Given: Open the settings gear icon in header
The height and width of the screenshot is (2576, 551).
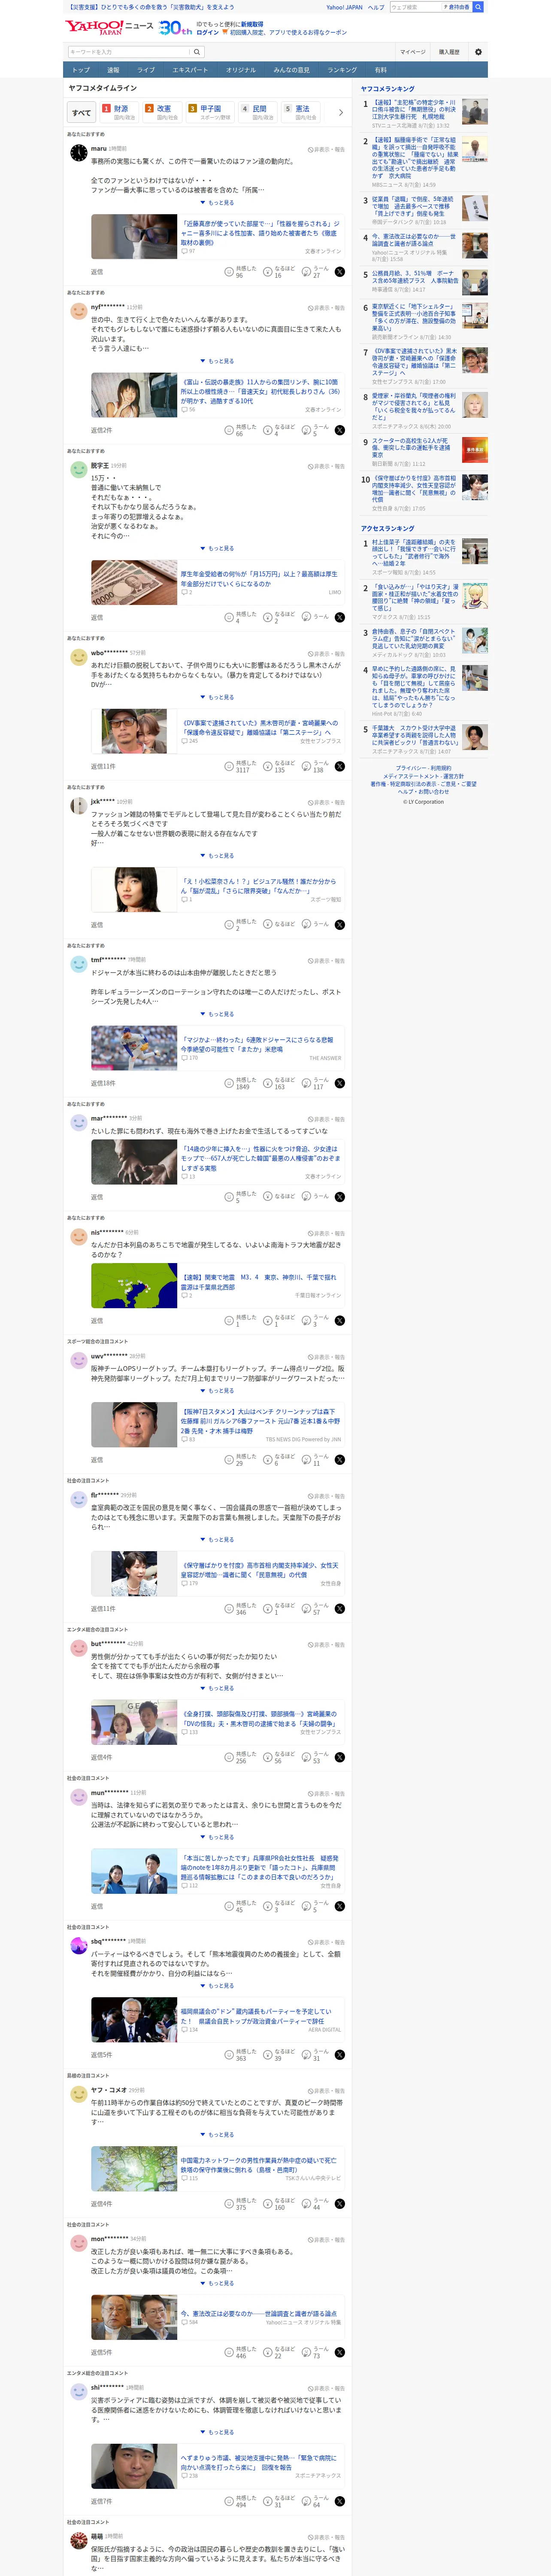Looking at the screenshot, I should click(x=478, y=52).
